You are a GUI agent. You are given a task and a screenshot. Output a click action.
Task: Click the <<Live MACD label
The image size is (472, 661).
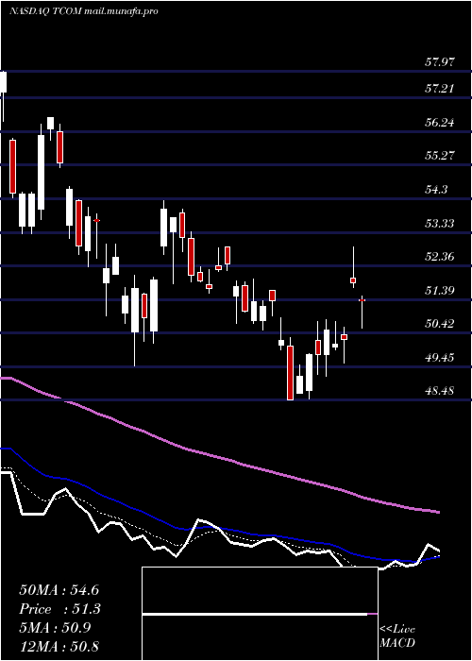(397, 636)
